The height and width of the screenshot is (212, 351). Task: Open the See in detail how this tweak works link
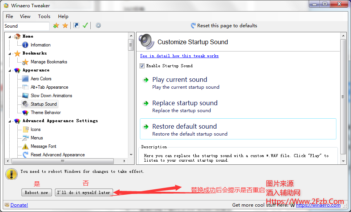[179, 56]
